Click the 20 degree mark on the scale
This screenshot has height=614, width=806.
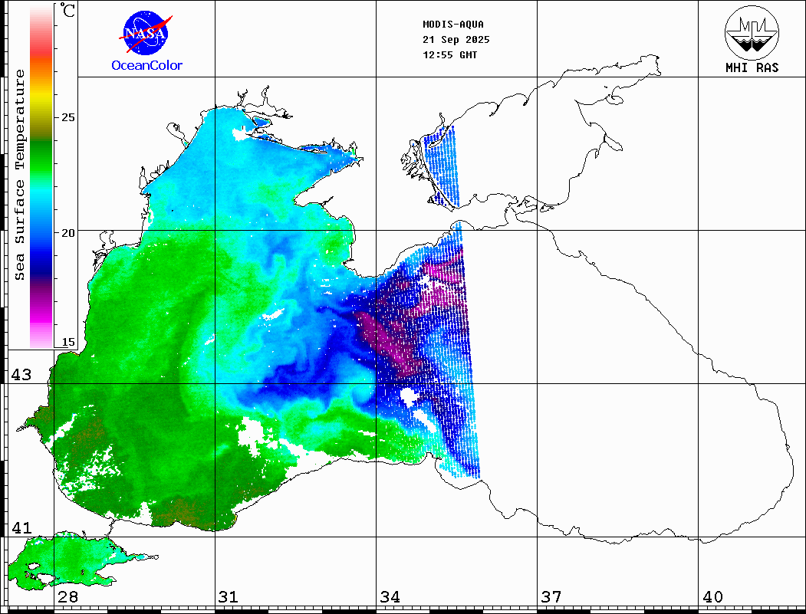pos(69,232)
